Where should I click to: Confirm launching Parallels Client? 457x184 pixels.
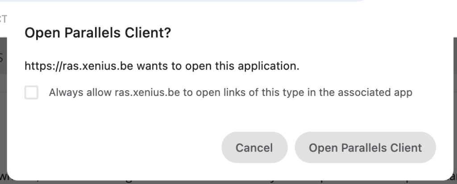(365, 147)
